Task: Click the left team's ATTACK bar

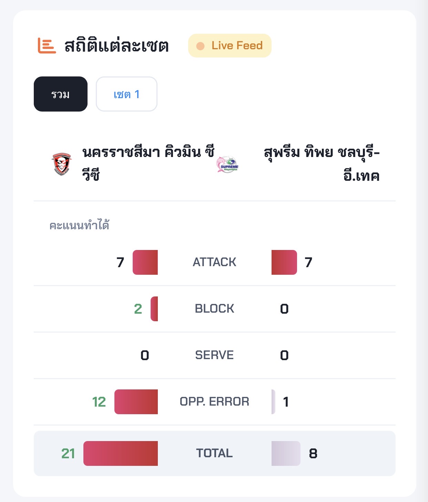Action: (145, 262)
